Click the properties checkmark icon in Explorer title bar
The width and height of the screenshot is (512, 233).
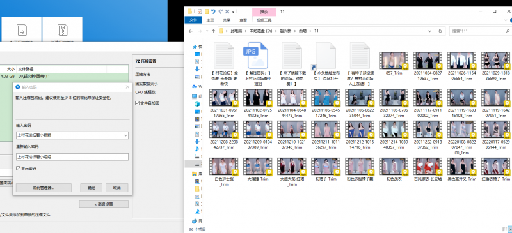(200, 11)
